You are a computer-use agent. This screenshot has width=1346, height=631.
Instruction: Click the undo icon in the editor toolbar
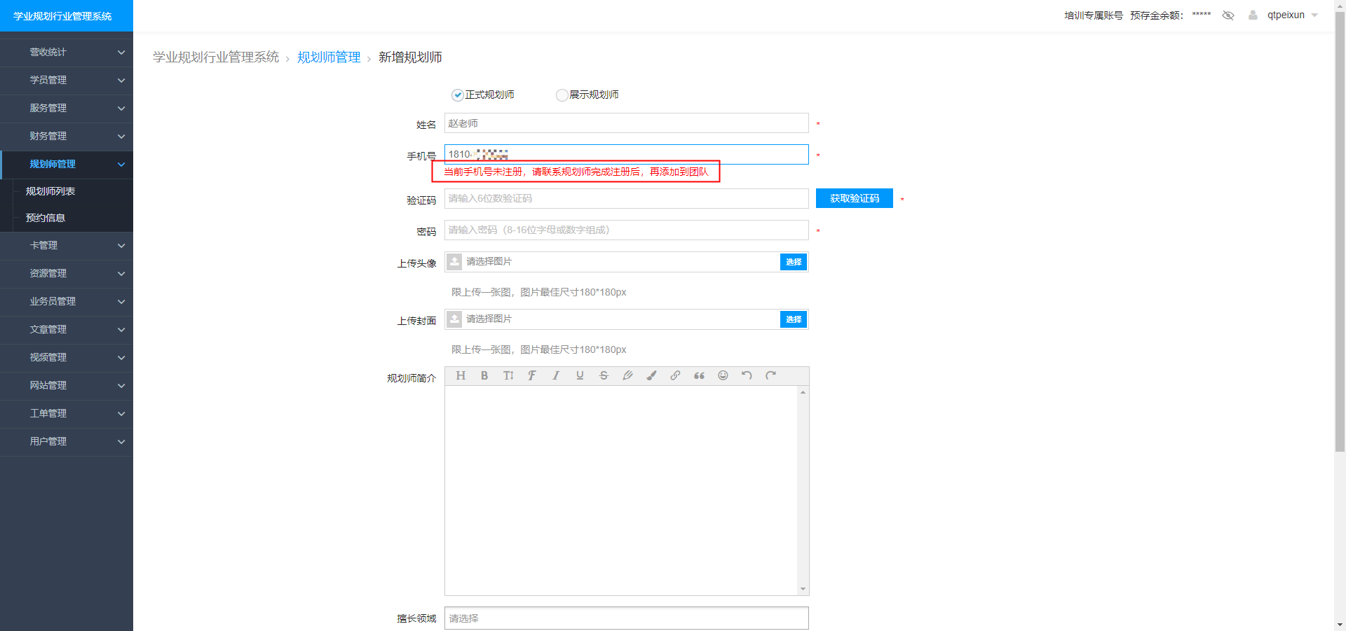click(x=746, y=375)
